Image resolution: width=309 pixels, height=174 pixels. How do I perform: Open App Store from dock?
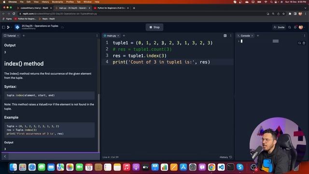point(183,167)
